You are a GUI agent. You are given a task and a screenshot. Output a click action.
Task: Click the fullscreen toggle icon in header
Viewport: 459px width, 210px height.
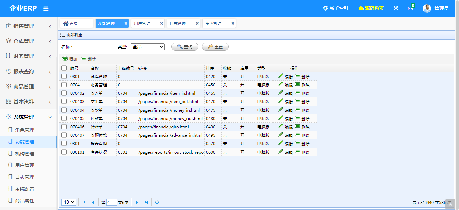click(x=396, y=8)
